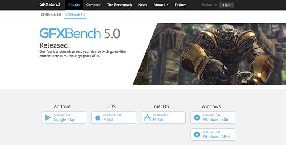This screenshot has width=286, height=145.
Task: Click the App Store icon under macOS
Action: click(147, 118)
